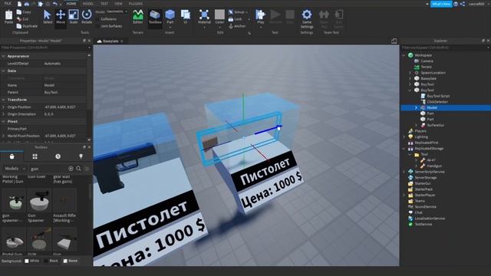
Task: Switch to the TEST ribbon tab
Action: (104, 4)
